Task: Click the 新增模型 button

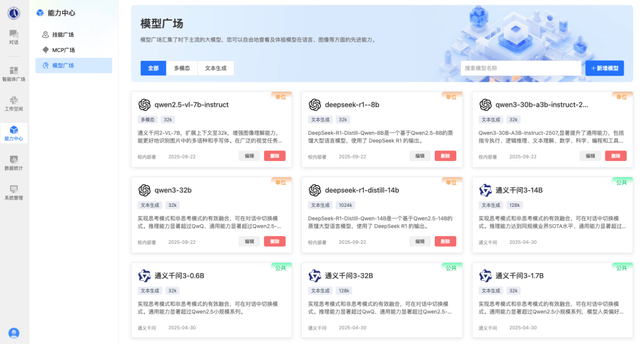Action: pyautogui.click(x=605, y=69)
